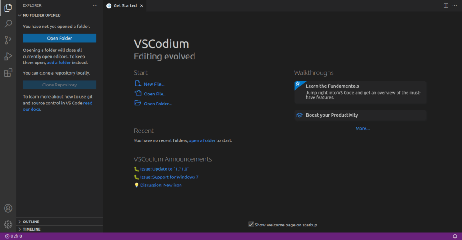Click the New File icon under Start
Image resolution: width=462 pixels, height=240 pixels.
coord(138,84)
